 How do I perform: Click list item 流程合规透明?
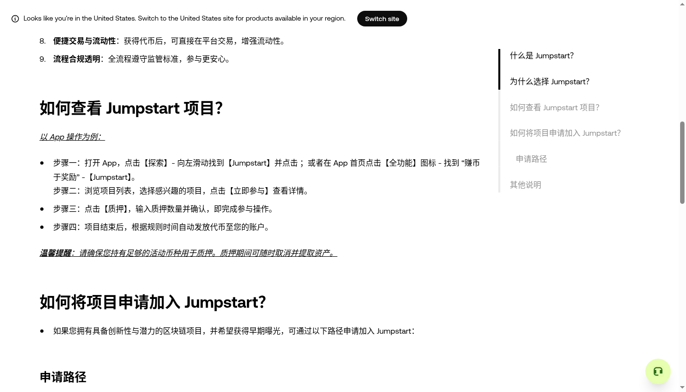[x=143, y=59]
